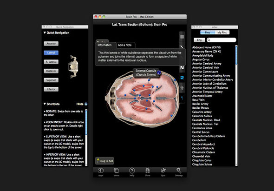Select Anterior Lobe of Cerebellum entry
Viewport: 274px width, 191px height.
(209, 84)
